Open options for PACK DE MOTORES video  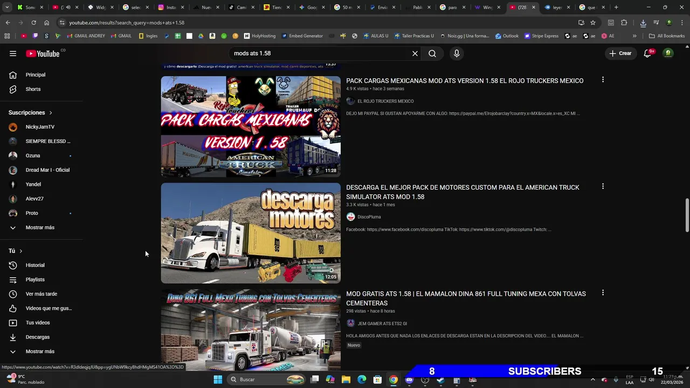(x=603, y=186)
